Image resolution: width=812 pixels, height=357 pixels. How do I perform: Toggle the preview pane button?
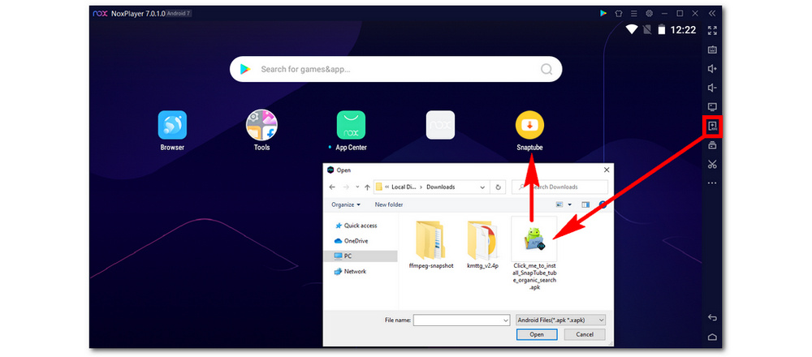coord(585,204)
